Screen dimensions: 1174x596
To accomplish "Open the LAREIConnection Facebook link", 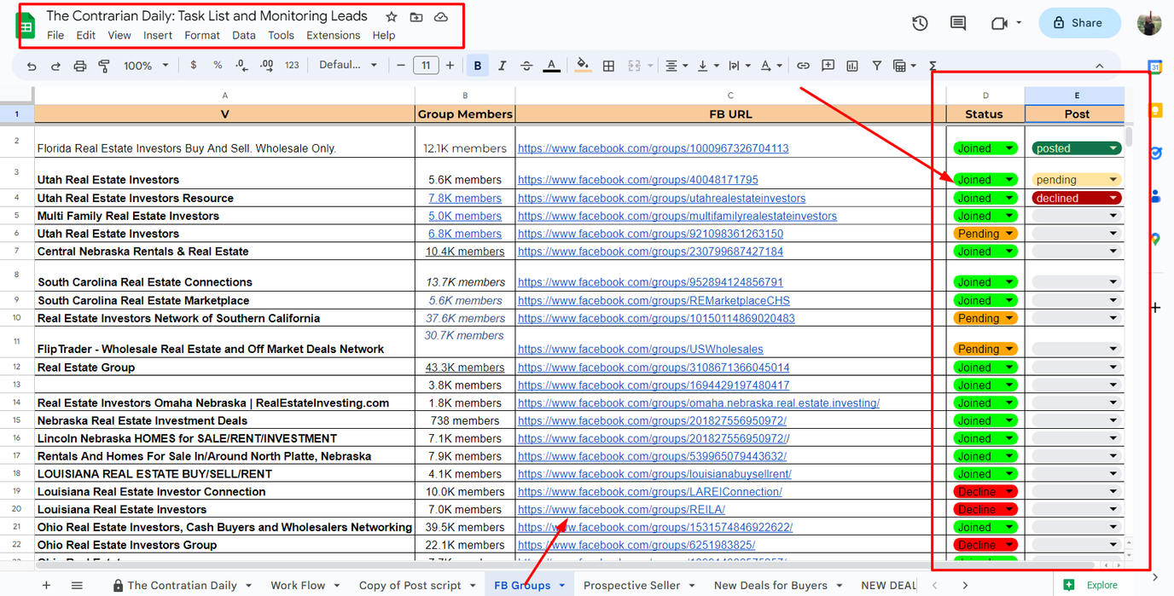I will pos(650,492).
